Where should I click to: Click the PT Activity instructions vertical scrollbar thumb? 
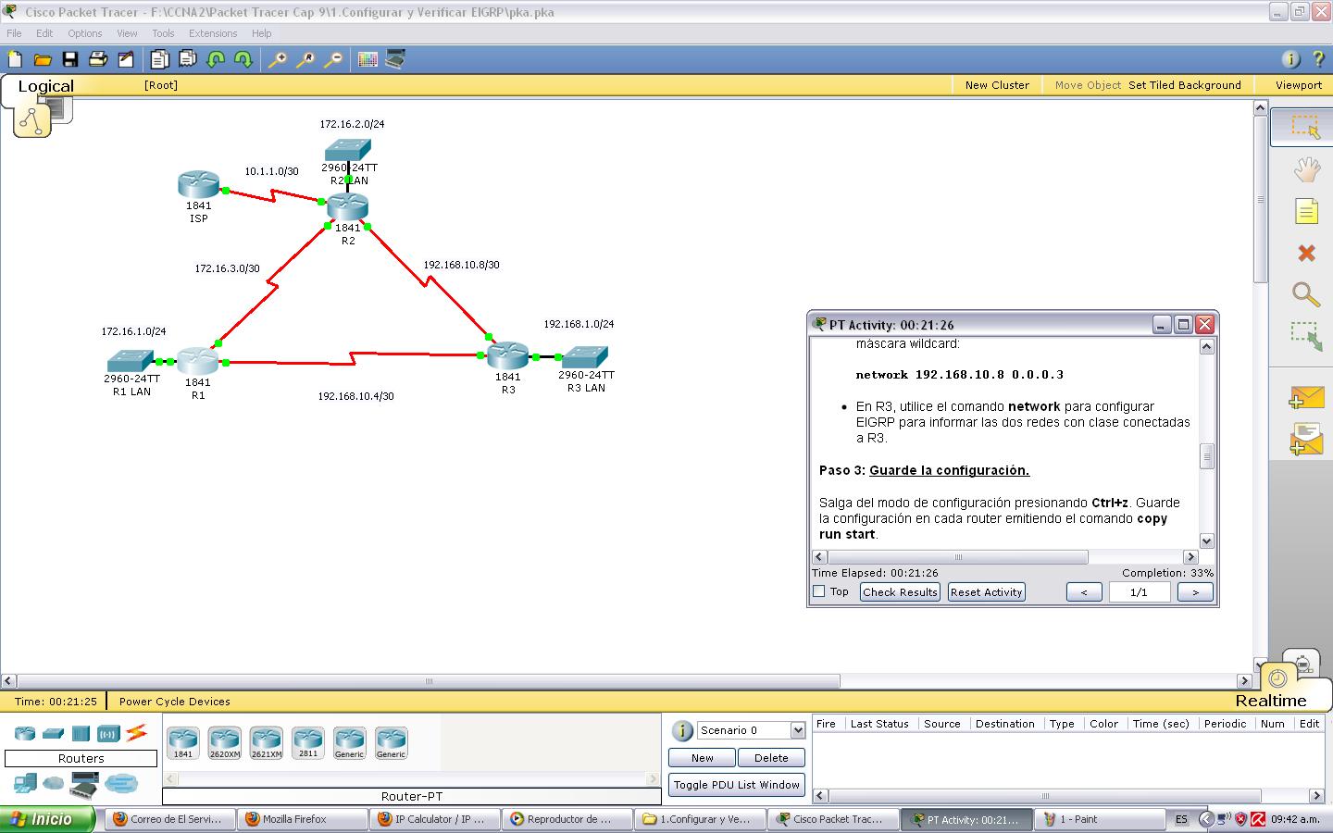click(x=1206, y=456)
